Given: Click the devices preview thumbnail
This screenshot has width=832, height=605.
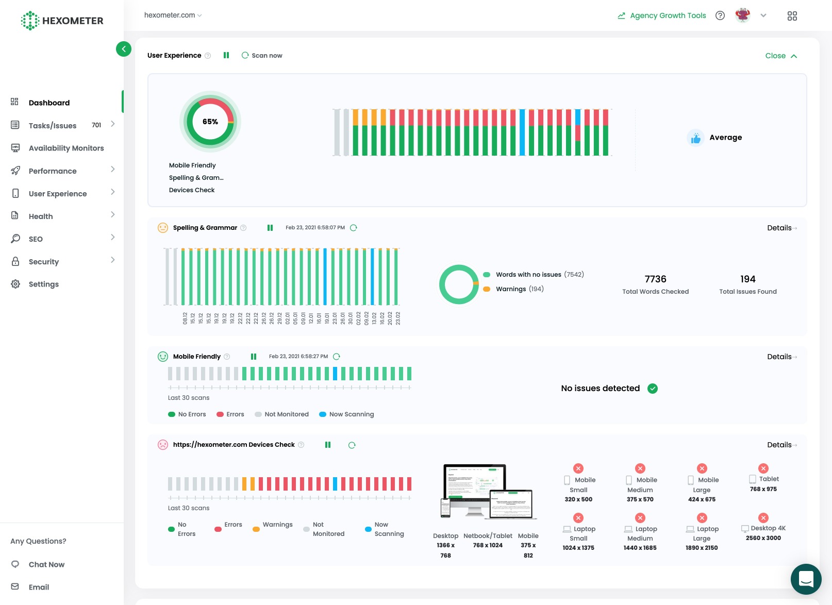Looking at the screenshot, I should point(489,492).
